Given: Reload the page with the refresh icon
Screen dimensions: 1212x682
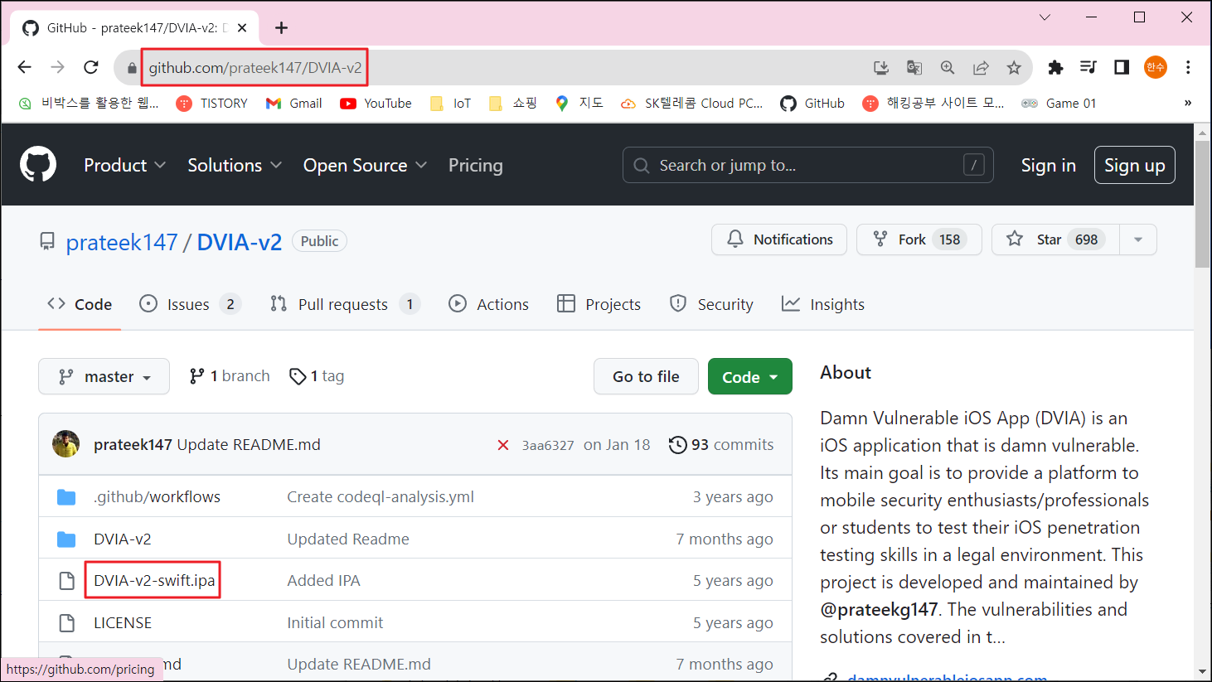Looking at the screenshot, I should tap(91, 67).
